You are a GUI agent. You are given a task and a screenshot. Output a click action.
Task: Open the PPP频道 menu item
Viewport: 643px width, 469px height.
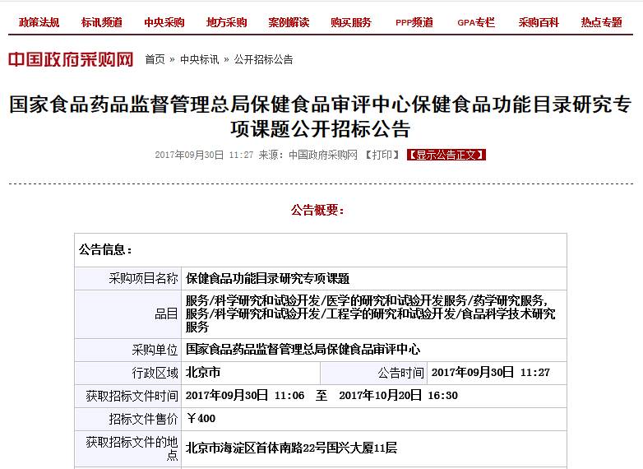point(414,22)
